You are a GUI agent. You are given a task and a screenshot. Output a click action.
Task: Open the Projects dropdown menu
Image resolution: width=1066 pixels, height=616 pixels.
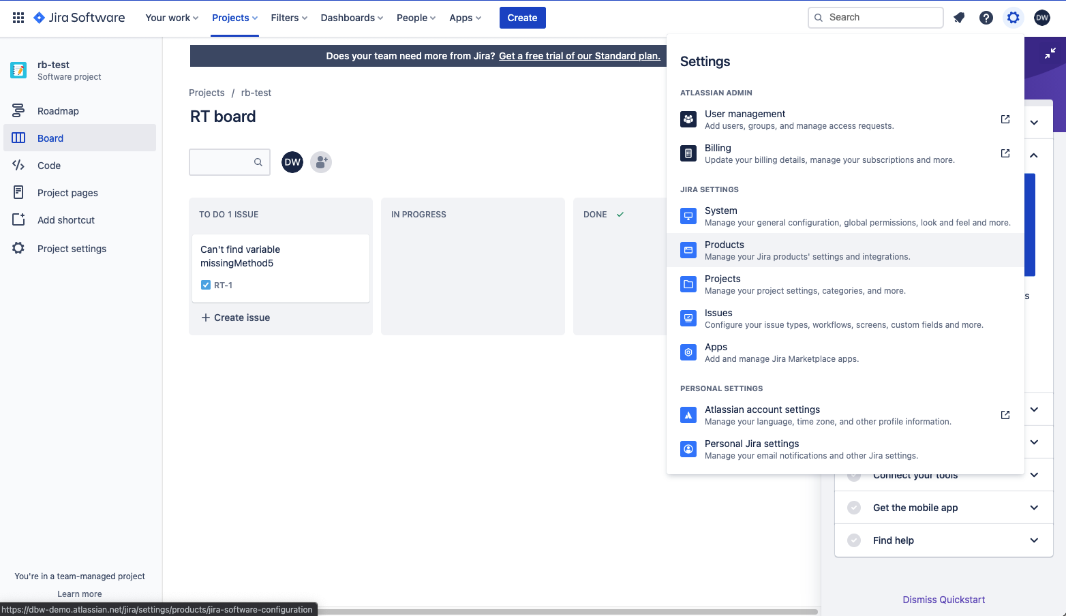[234, 18]
